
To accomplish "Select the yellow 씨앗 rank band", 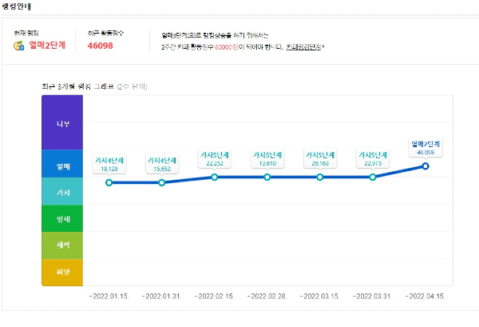I will coord(62,273).
